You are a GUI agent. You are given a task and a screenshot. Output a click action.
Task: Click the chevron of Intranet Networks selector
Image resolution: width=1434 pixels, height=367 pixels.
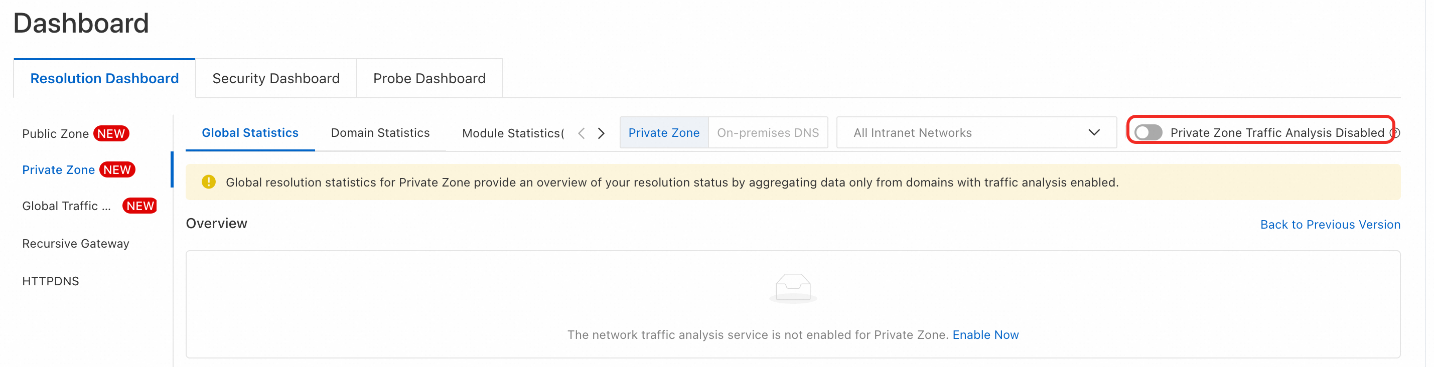pos(1094,132)
